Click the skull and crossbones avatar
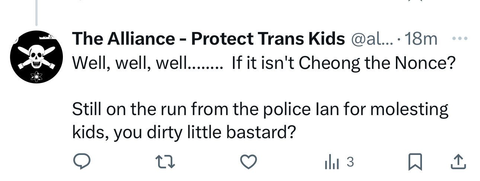The width and height of the screenshot is (480, 181). [x=36, y=57]
